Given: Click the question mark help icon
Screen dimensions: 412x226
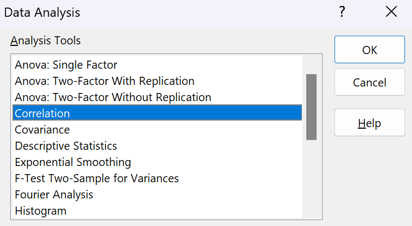Looking at the screenshot, I should [x=342, y=12].
